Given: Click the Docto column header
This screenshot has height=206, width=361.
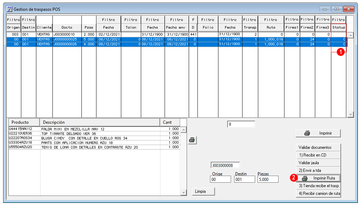Looking at the screenshot, I should [x=67, y=27].
